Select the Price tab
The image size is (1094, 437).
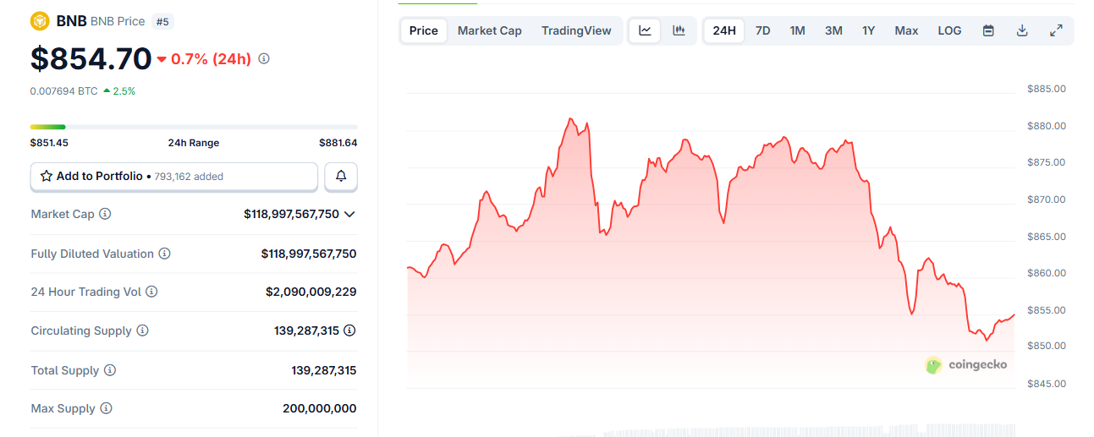424,30
